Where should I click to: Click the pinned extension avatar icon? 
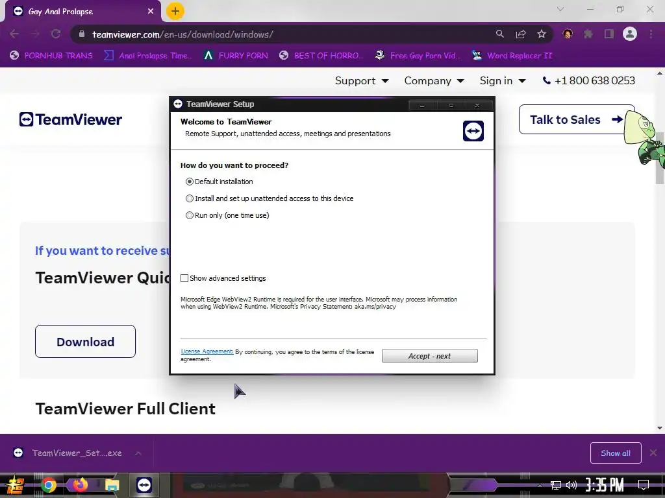coord(568,34)
